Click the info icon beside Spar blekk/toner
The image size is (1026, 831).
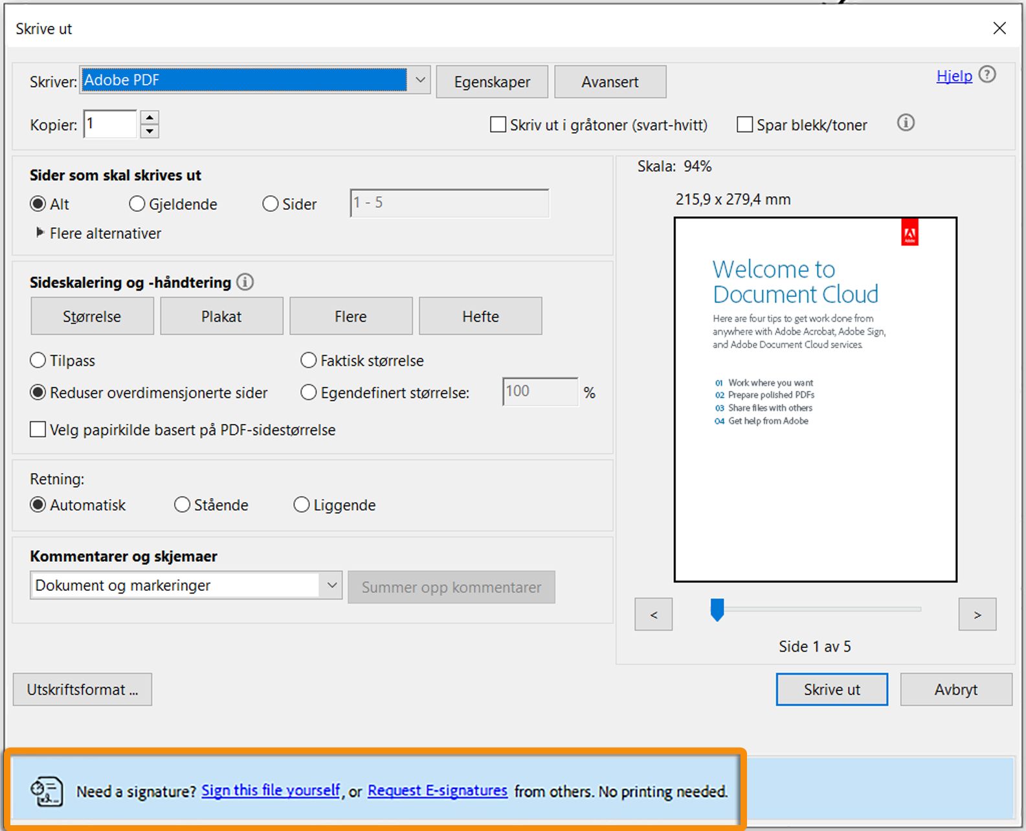(906, 122)
